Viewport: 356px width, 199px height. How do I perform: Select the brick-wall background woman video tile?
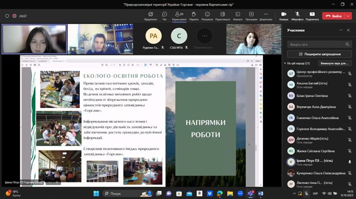coord(254,39)
